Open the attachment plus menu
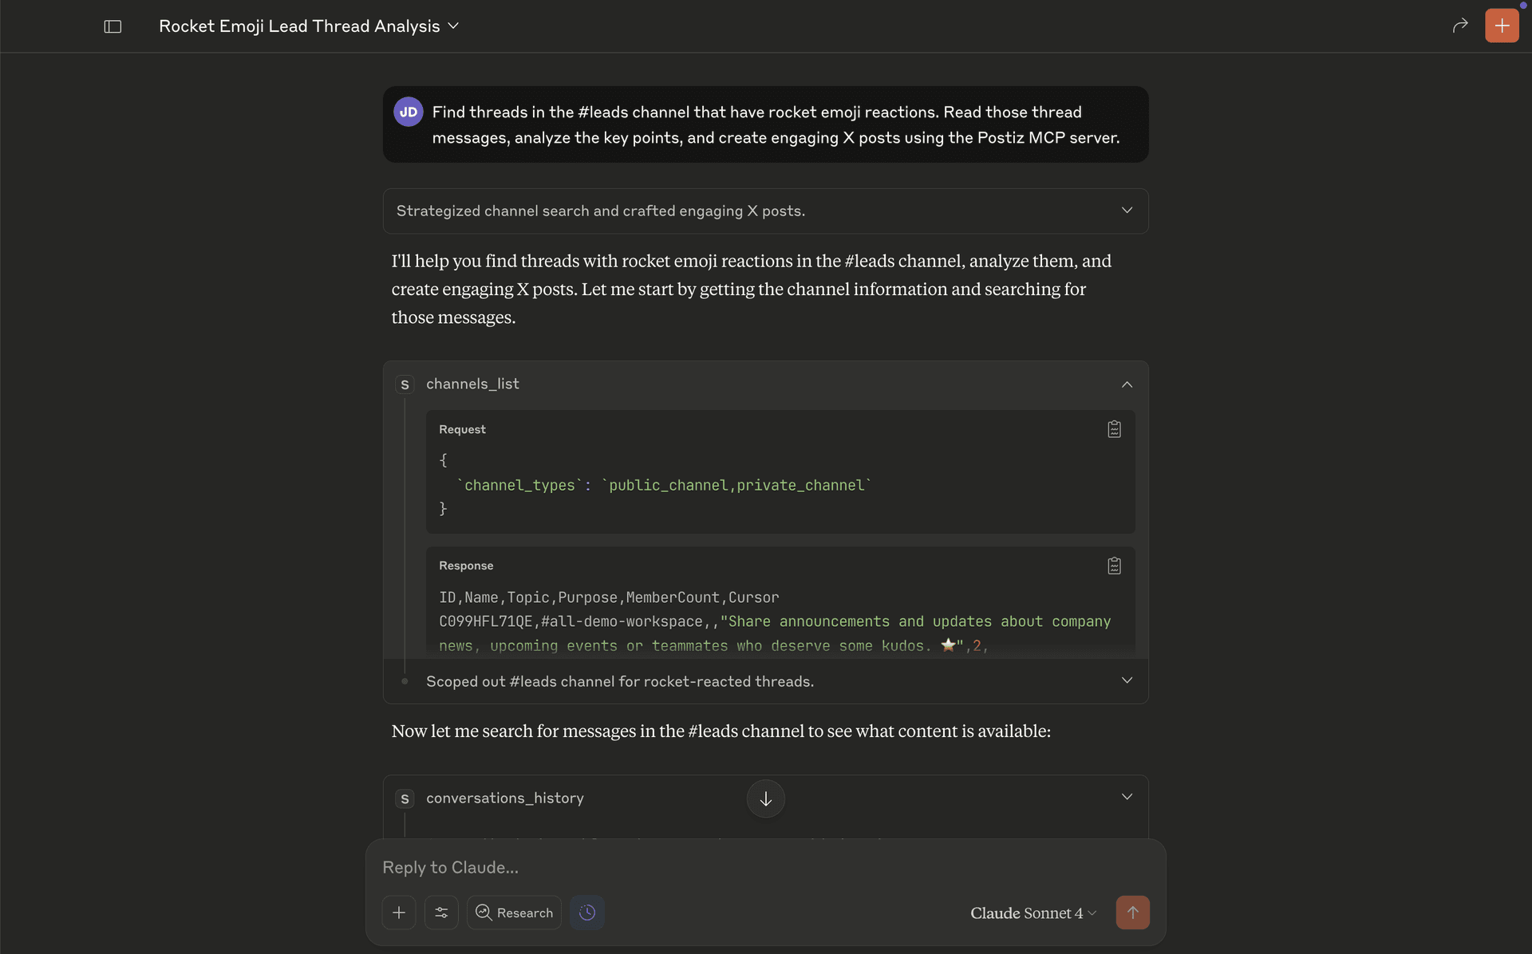 click(x=399, y=913)
